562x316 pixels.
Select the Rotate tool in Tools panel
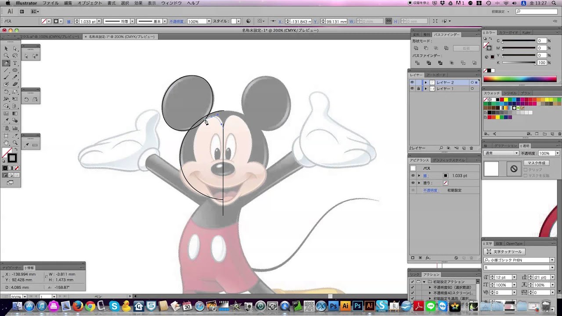pyautogui.click(x=6, y=92)
